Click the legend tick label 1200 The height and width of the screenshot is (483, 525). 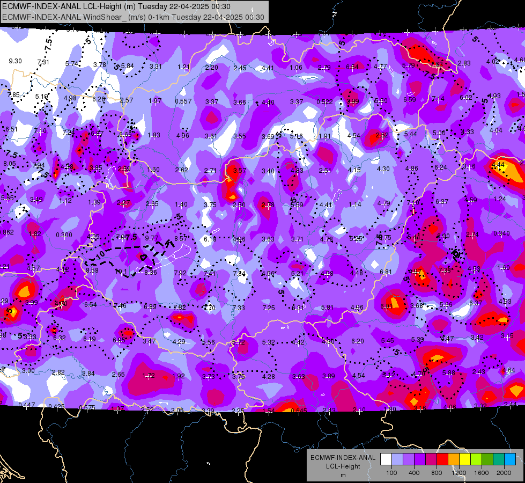click(x=459, y=473)
